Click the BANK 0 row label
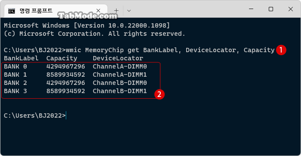301x156 pixels. [x=15, y=66]
